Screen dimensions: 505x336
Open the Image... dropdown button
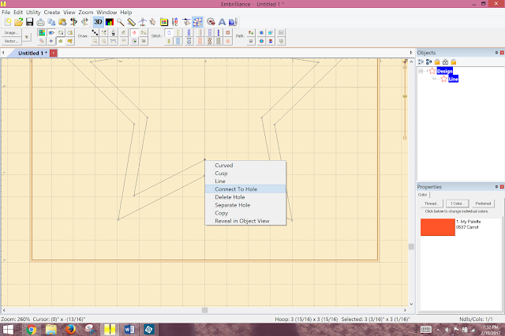click(9, 32)
